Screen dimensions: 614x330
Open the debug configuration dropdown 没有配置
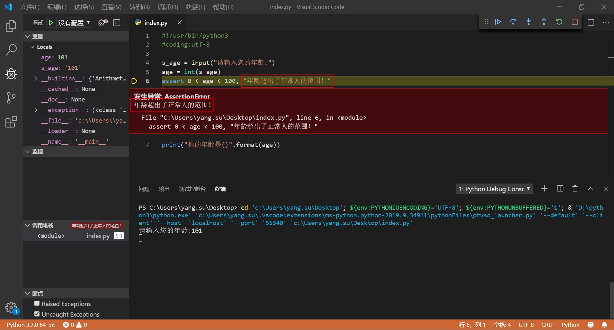pyautogui.click(x=75, y=23)
